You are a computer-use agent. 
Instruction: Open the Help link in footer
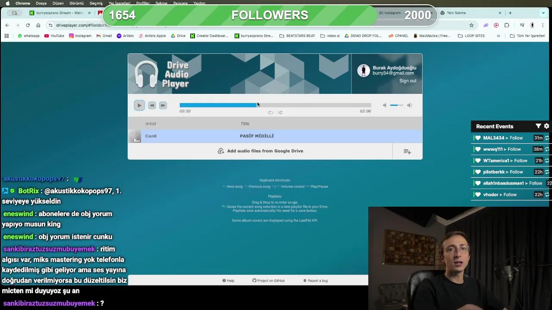pos(228,281)
